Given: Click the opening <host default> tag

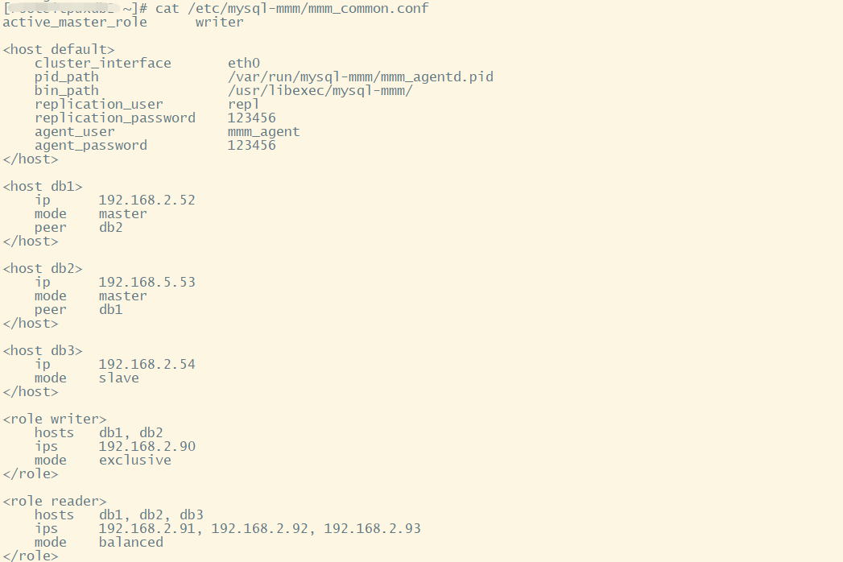Looking at the screenshot, I should [x=59, y=49].
